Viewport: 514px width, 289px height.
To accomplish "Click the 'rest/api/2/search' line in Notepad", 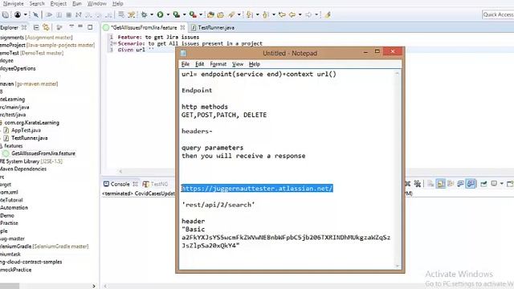I will tap(218, 205).
